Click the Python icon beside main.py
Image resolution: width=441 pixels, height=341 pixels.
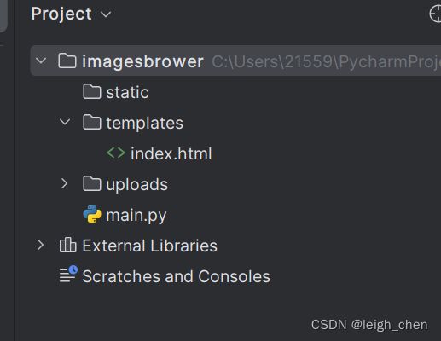pos(92,214)
